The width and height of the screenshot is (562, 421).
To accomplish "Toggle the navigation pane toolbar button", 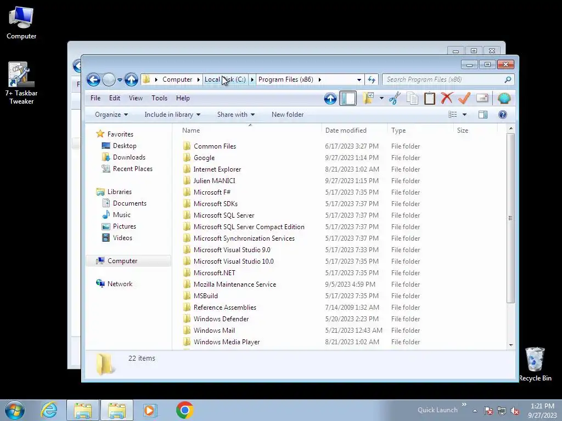I will pos(347,99).
